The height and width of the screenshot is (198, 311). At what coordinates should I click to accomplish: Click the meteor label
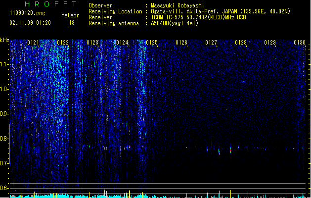pyautogui.click(x=70, y=15)
